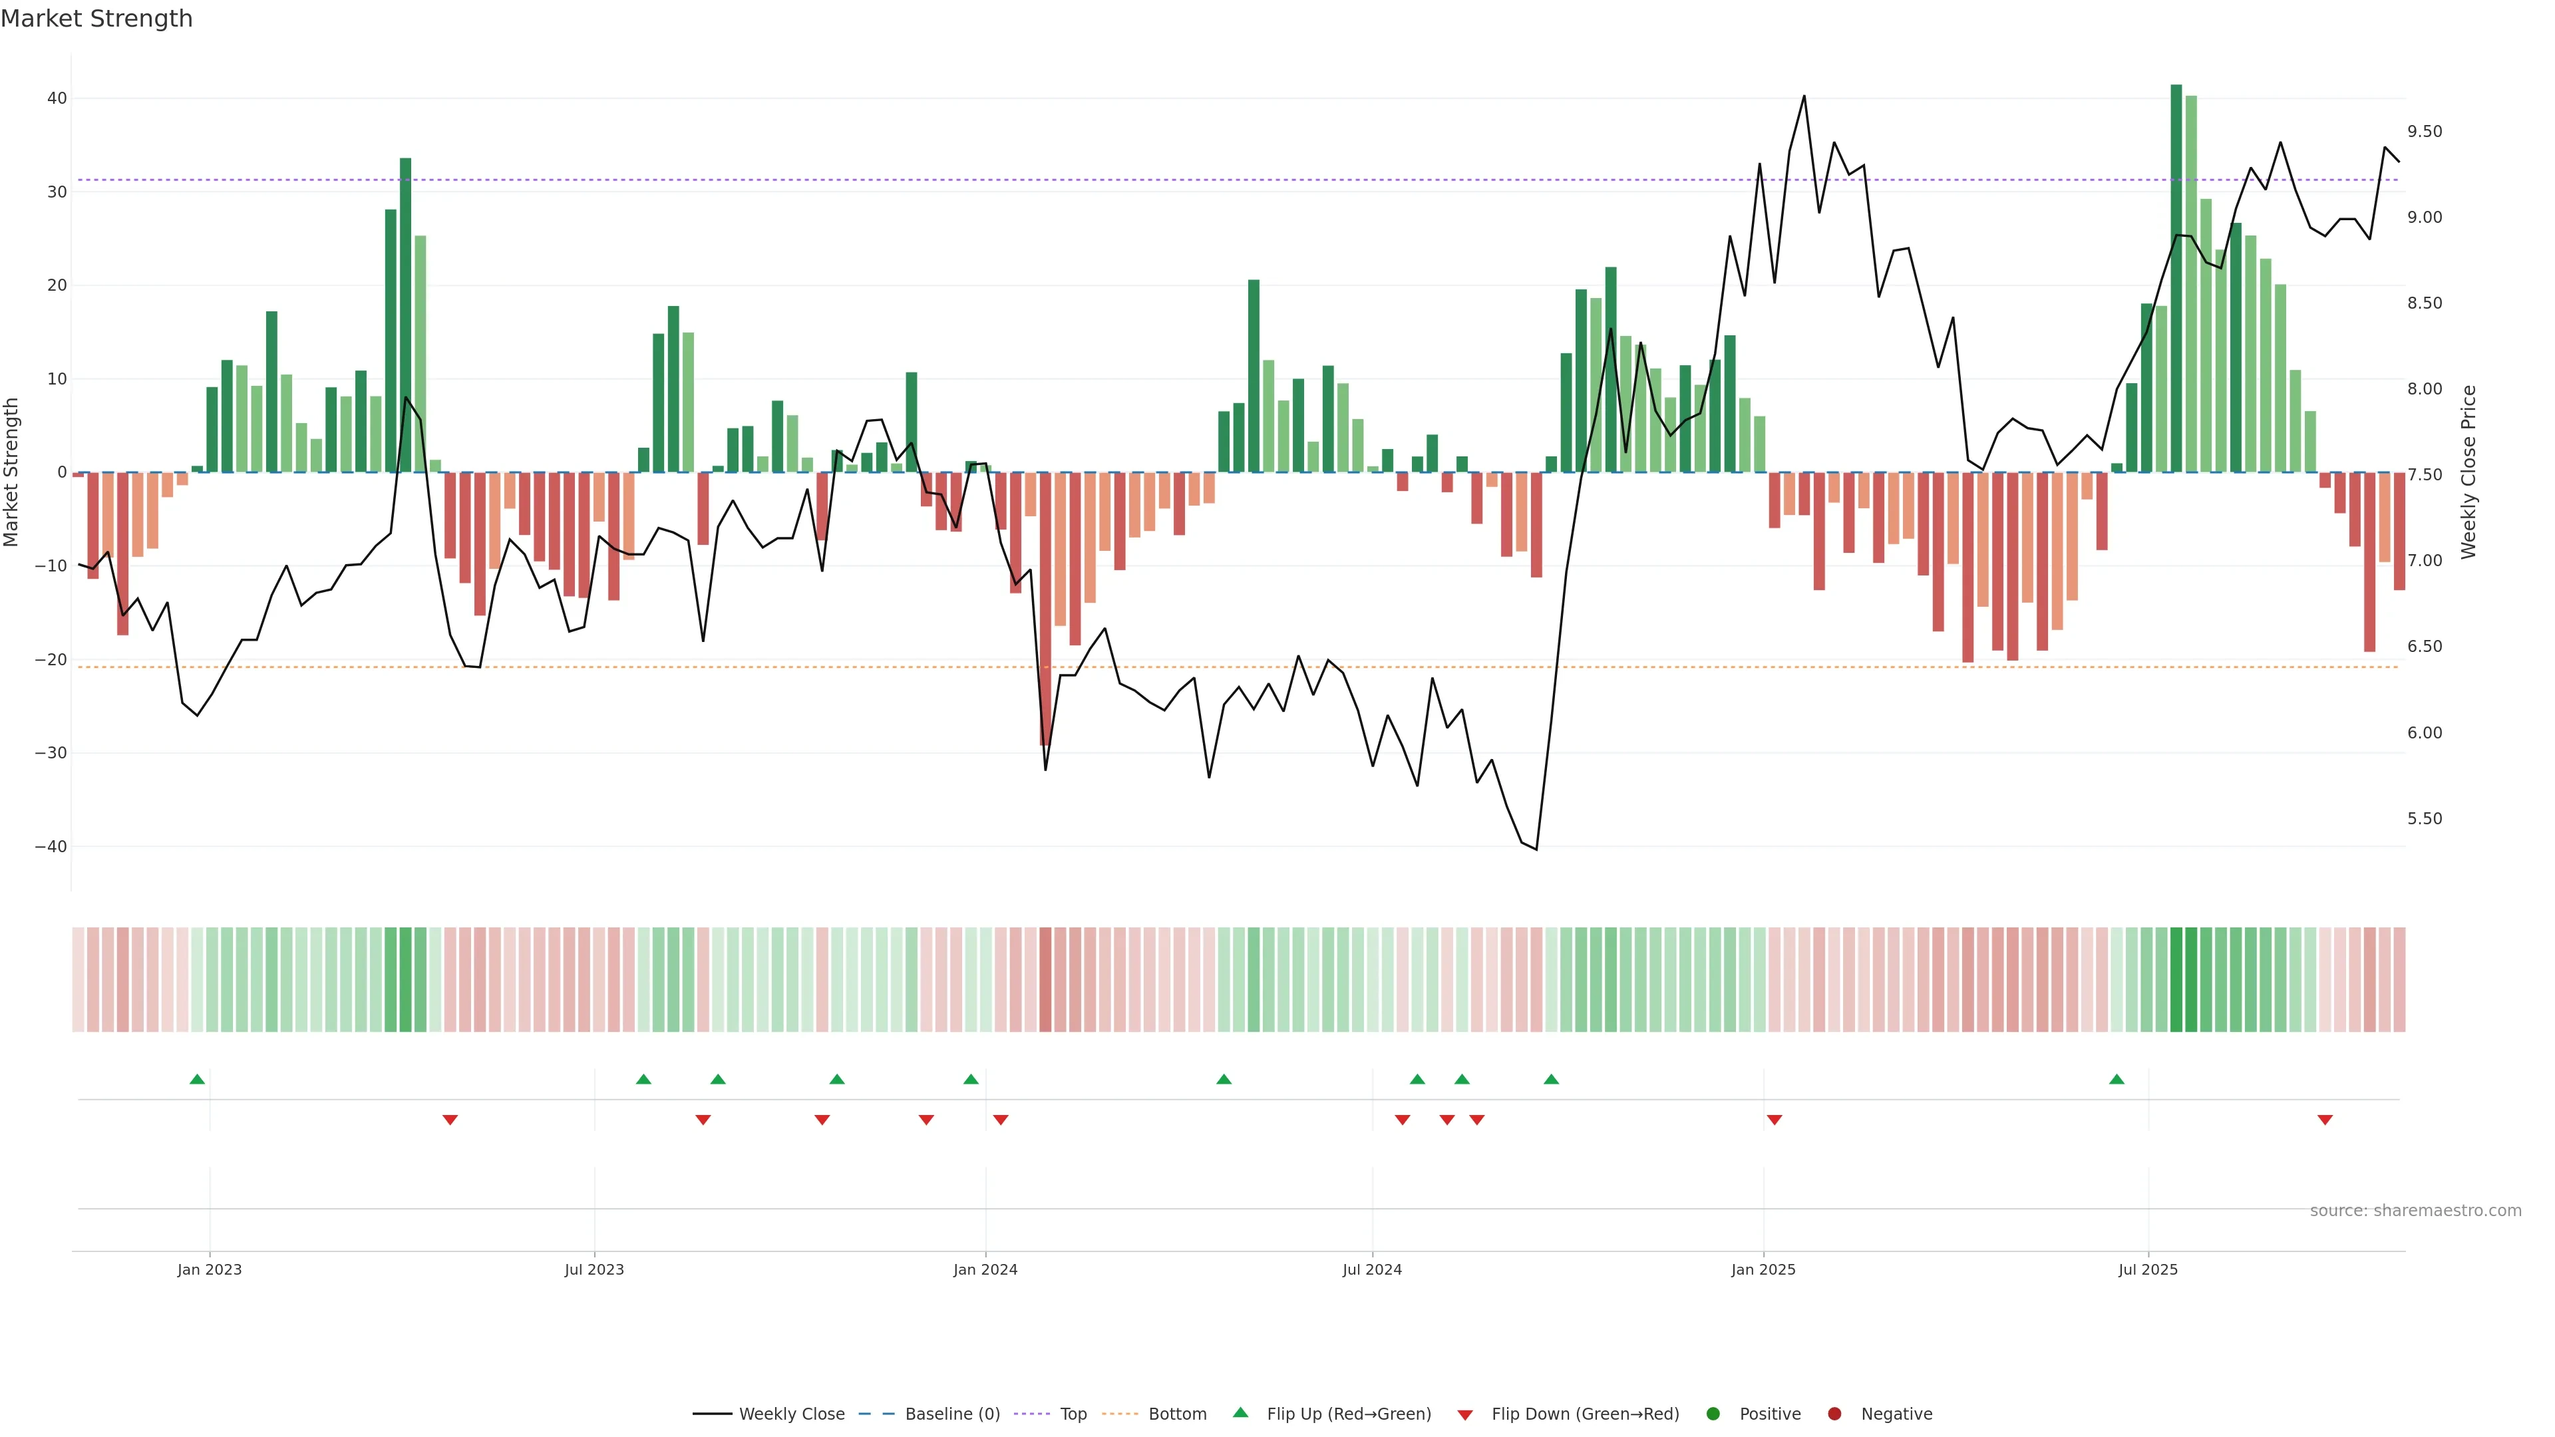2555x1437 pixels.
Task: Click the first green flip-up triangle marker
Action: pyautogui.click(x=198, y=1079)
